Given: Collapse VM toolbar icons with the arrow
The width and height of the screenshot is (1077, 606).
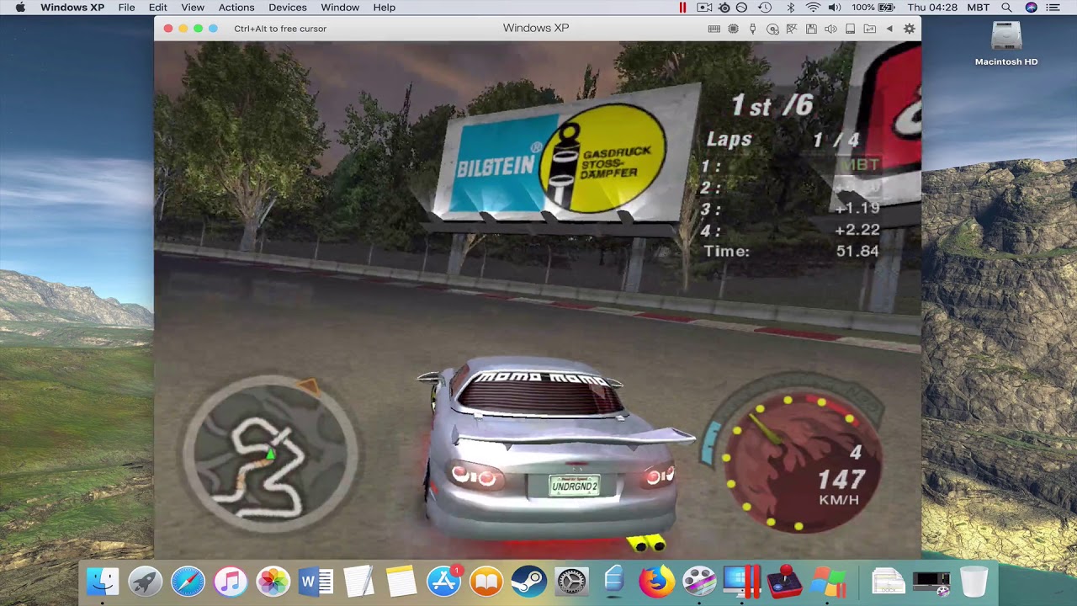Looking at the screenshot, I should point(889,29).
